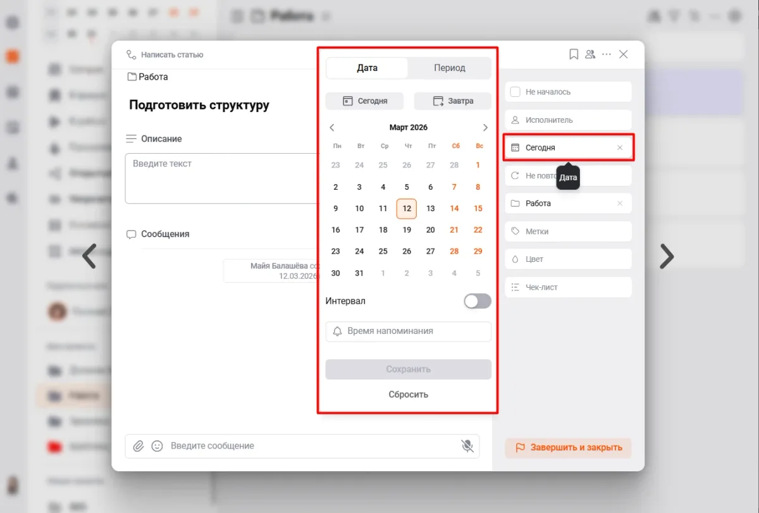Open participants icon in task header
This screenshot has height=513, width=759.
[x=590, y=54]
